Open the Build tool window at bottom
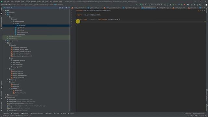This screenshot has width=208, height=117. coord(64,114)
